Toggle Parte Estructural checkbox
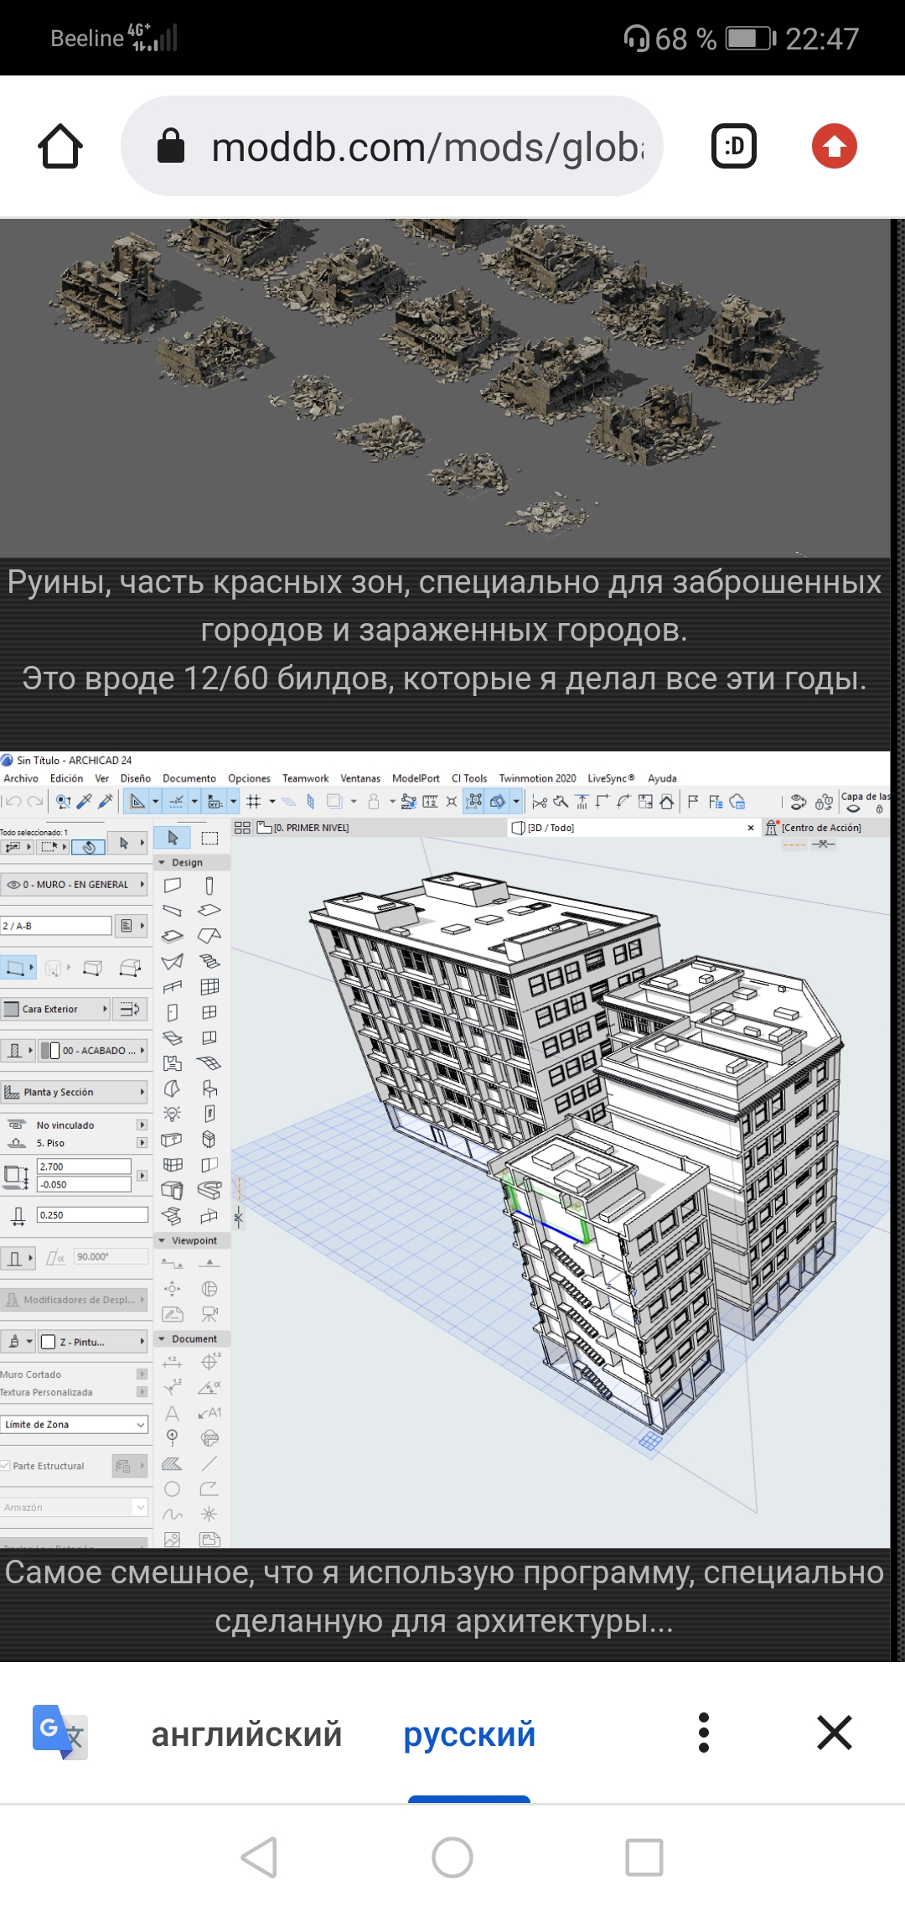The height and width of the screenshot is (1912, 905). tap(6, 1466)
